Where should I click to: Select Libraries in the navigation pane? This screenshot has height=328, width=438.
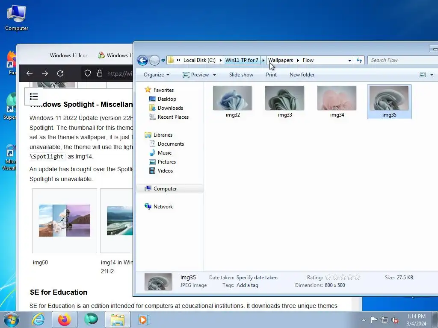coord(163,135)
